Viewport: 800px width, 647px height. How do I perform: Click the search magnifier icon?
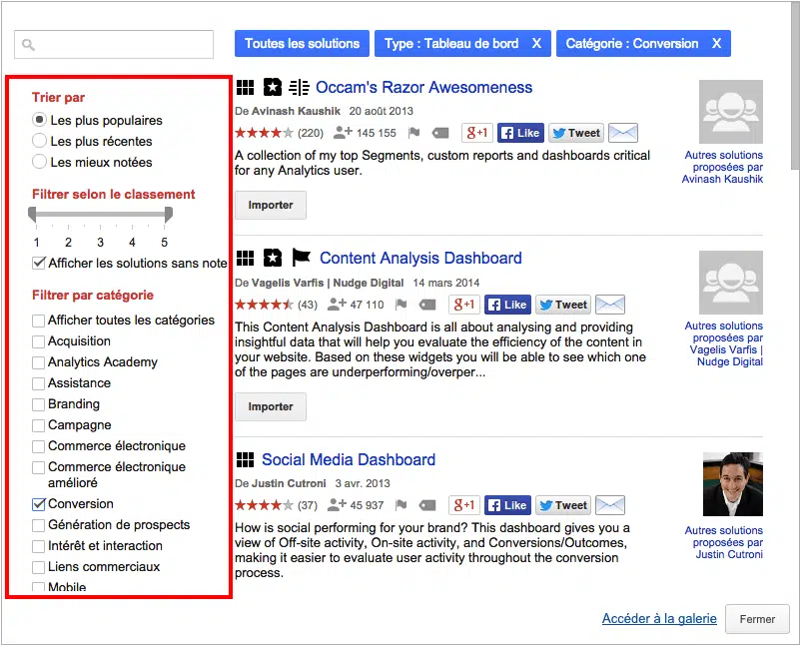click(x=29, y=45)
